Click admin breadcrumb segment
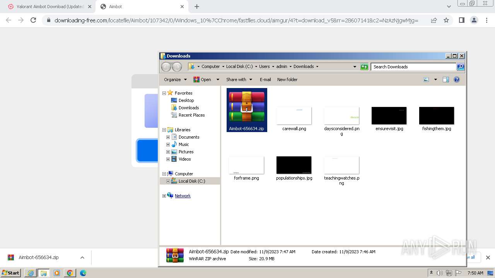 (x=282, y=66)
